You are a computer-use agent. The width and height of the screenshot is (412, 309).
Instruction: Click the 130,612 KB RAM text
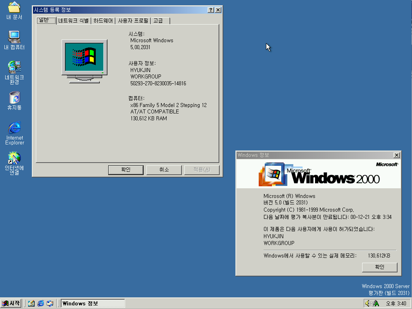[x=148, y=119]
